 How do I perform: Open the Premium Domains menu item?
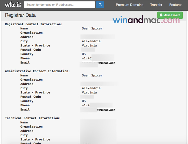[129, 5]
